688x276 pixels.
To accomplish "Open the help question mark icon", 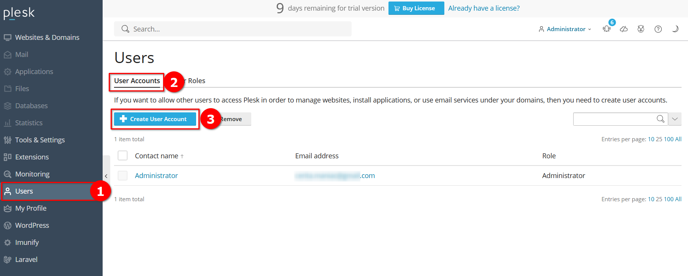I will (x=658, y=29).
